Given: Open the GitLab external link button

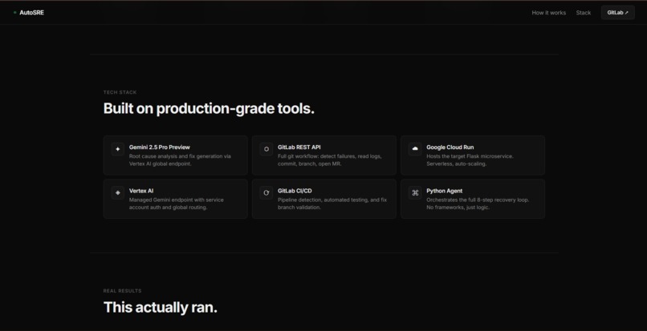Looking at the screenshot, I should coord(618,13).
